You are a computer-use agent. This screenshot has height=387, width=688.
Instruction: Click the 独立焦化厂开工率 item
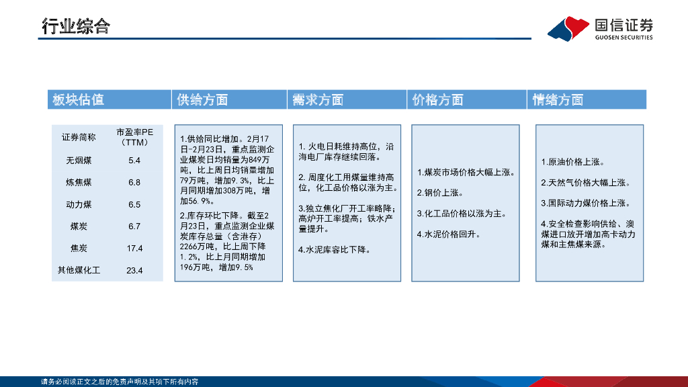point(347,218)
